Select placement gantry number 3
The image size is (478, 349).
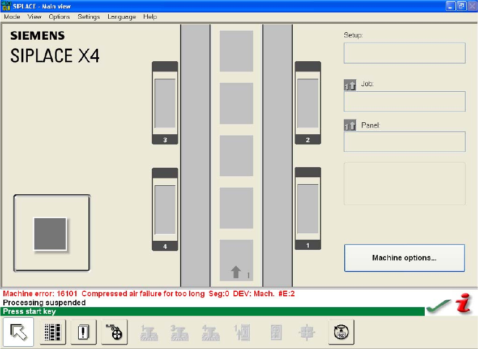click(165, 103)
